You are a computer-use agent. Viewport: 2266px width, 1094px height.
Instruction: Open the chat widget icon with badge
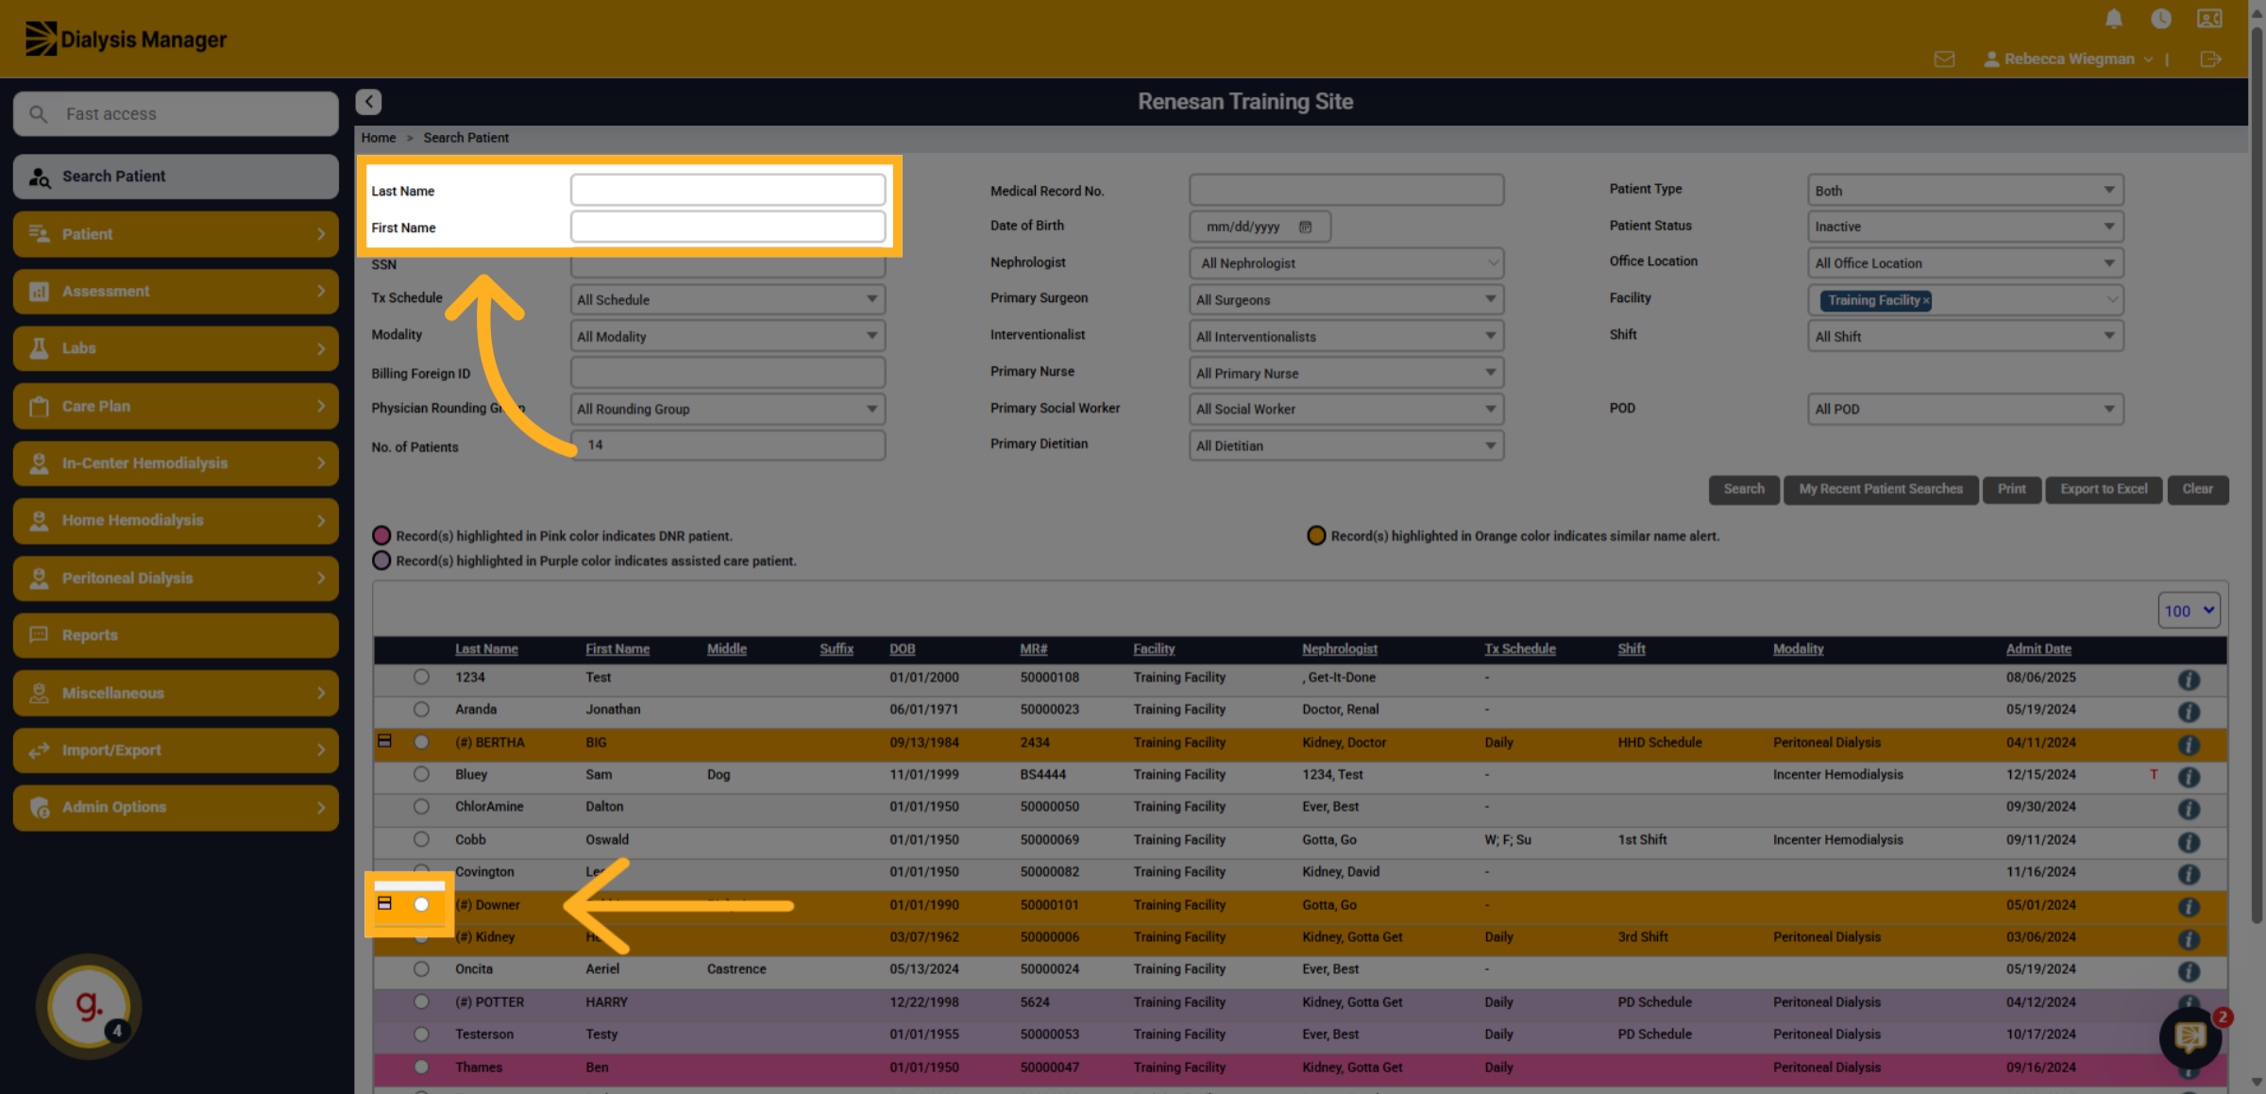[2190, 1036]
